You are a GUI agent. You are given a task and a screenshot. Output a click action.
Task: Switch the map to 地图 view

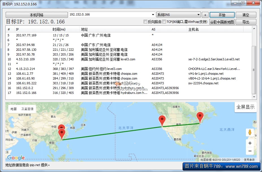pos(14,109)
